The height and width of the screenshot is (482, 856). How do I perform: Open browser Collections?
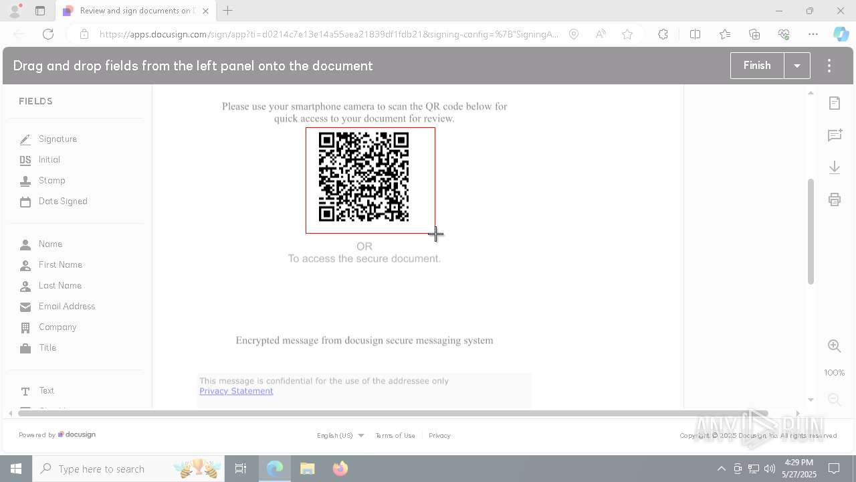[754, 34]
